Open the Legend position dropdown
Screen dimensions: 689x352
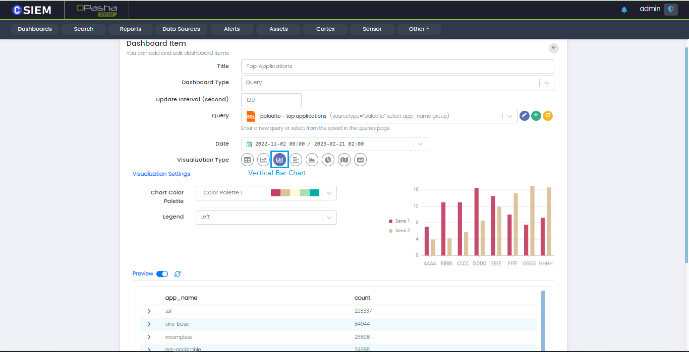pyautogui.click(x=266, y=217)
